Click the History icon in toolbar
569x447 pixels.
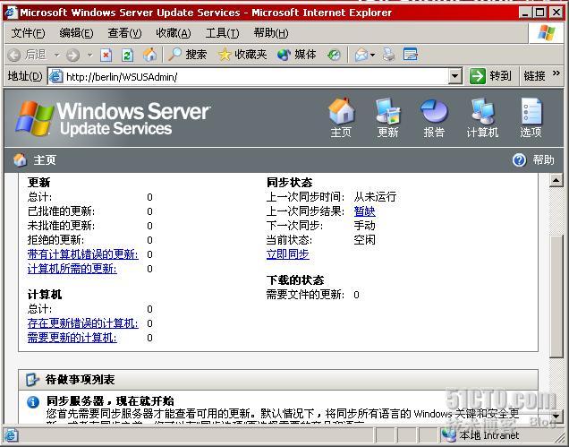point(334,56)
